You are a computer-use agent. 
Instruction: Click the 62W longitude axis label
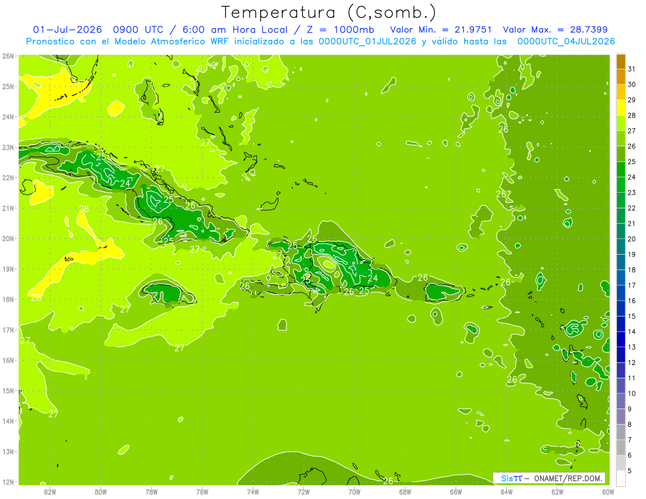coord(557,491)
